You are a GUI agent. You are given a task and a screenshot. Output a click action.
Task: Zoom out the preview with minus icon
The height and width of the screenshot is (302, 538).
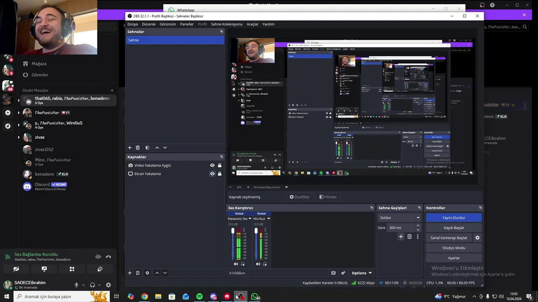(230, 187)
